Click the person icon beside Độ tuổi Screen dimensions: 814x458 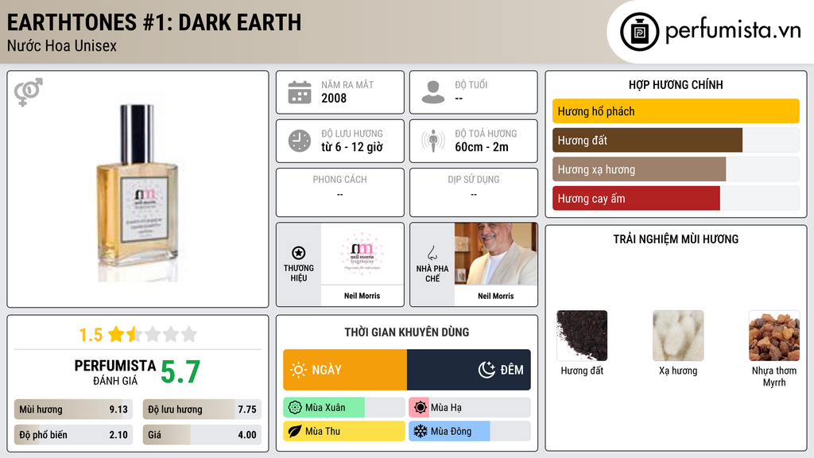coord(433,92)
